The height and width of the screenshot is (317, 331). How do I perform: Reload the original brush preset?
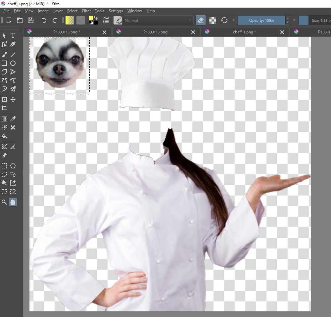(x=224, y=20)
